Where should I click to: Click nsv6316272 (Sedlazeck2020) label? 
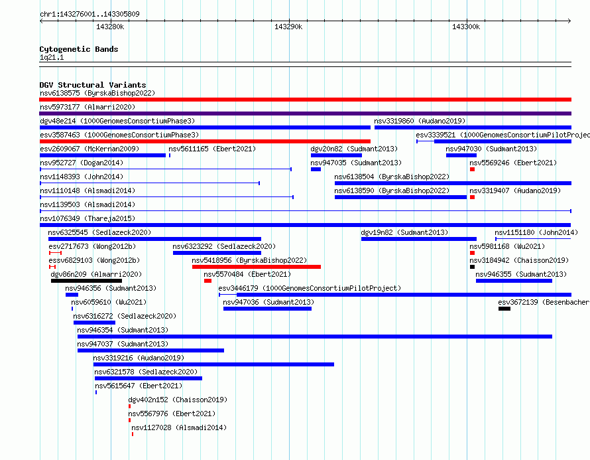[x=125, y=316]
